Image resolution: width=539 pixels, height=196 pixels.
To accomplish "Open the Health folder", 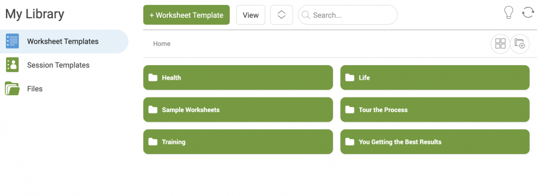I will tap(238, 78).
